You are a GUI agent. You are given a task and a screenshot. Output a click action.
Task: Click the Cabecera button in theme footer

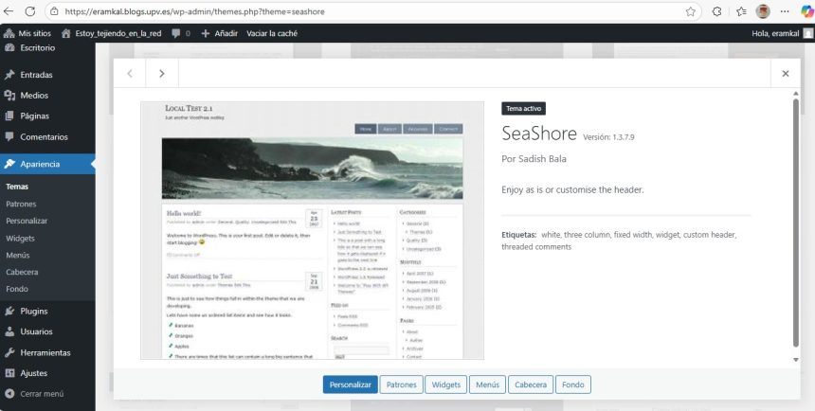[x=530, y=384]
